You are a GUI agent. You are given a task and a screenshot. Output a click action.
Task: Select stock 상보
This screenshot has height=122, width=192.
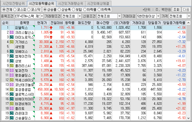[x=18, y=61]
